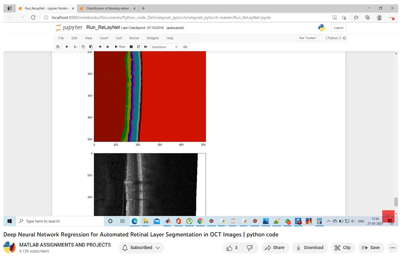This screenshot has width=402, height=258.
Task: Open the Insert menu
Action: (x=104, y=38)
